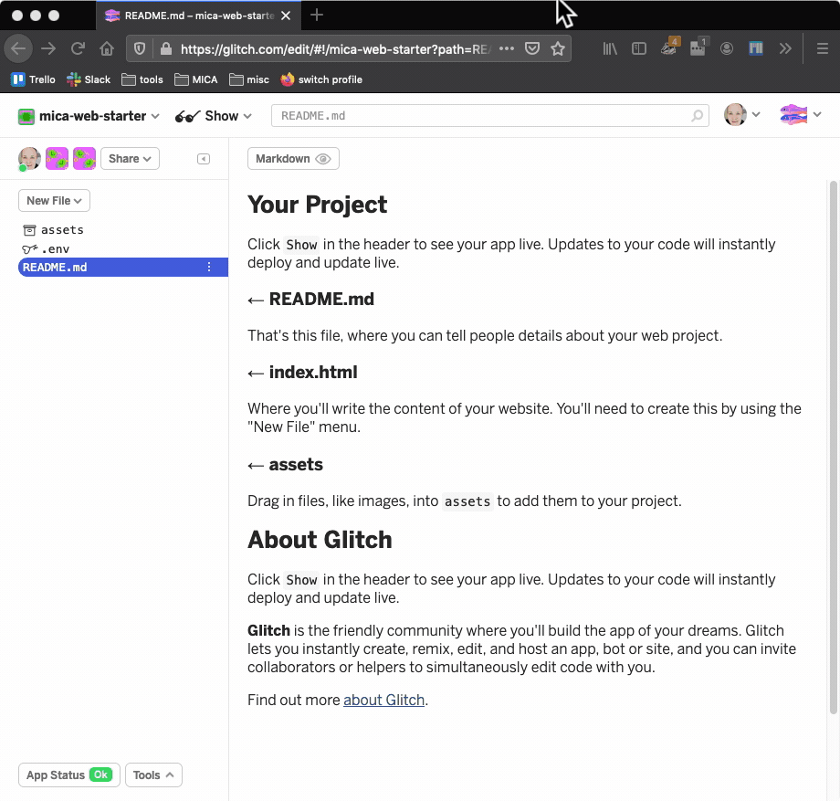Open the MICA bookmarks folder
The image size is (840, 801).
(196, 79)
